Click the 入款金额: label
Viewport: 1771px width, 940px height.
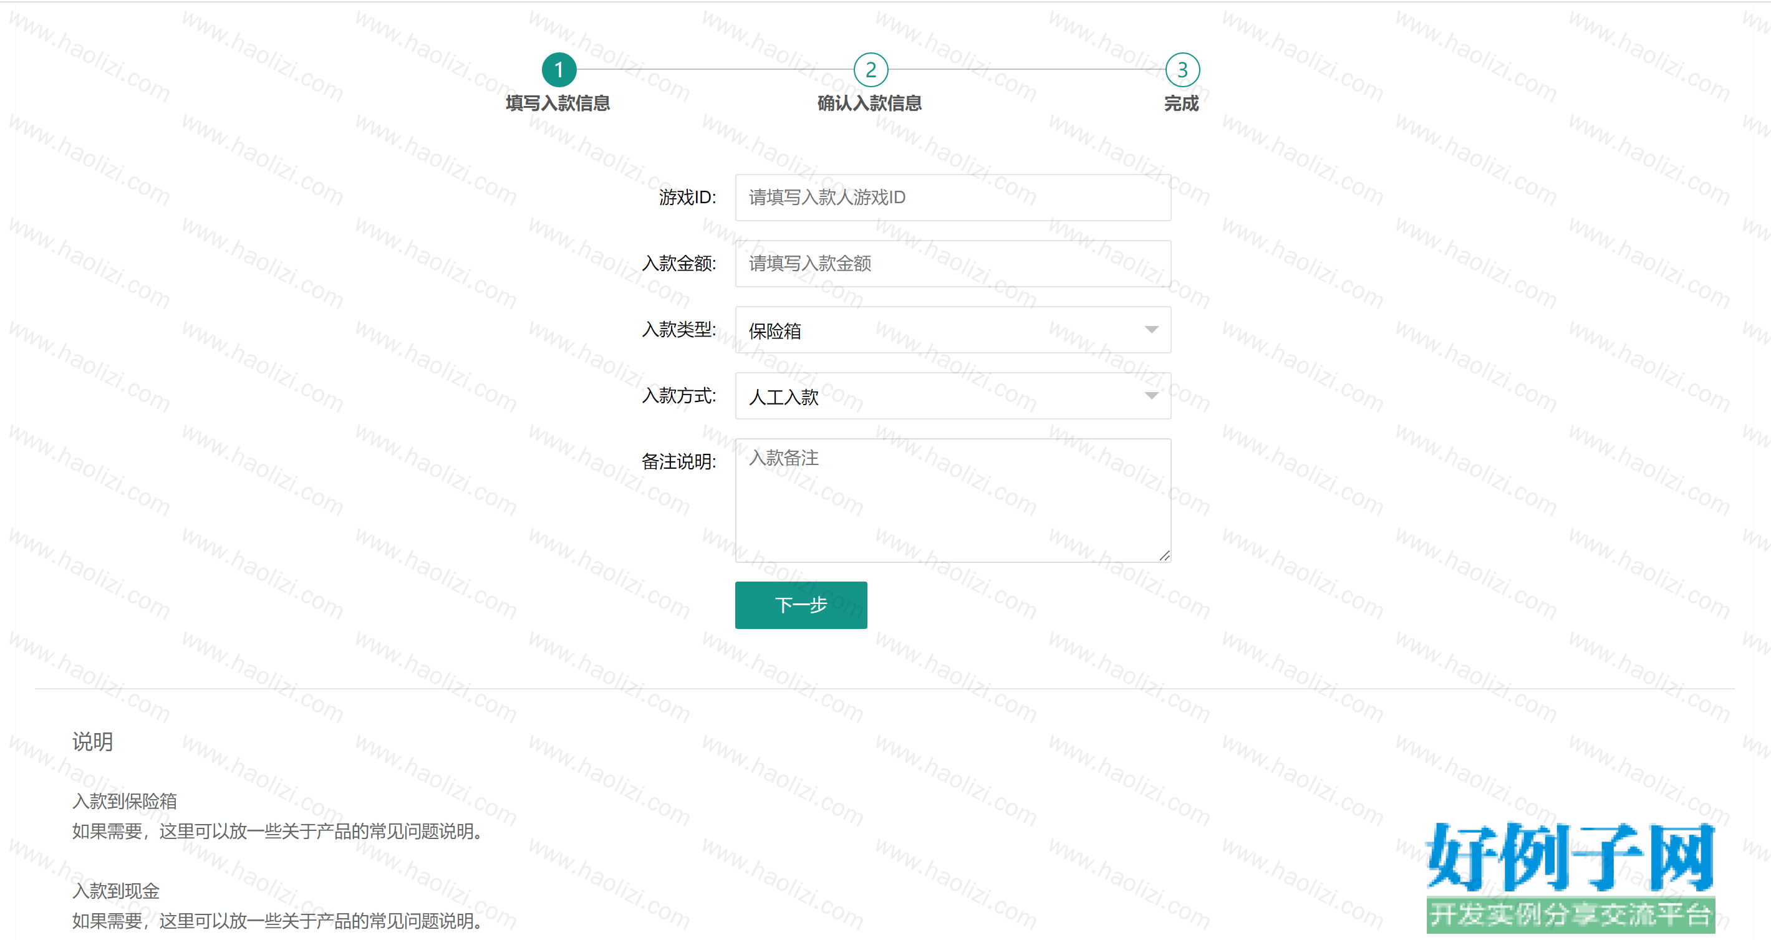(x=678, y=263)
